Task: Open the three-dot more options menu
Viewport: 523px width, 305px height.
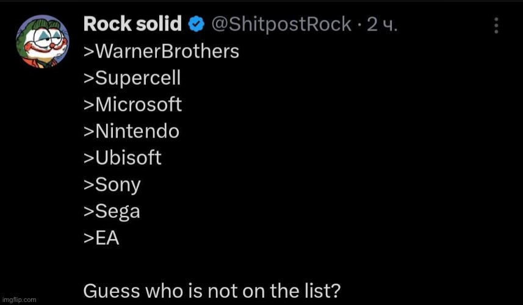Action: point(496,26)
